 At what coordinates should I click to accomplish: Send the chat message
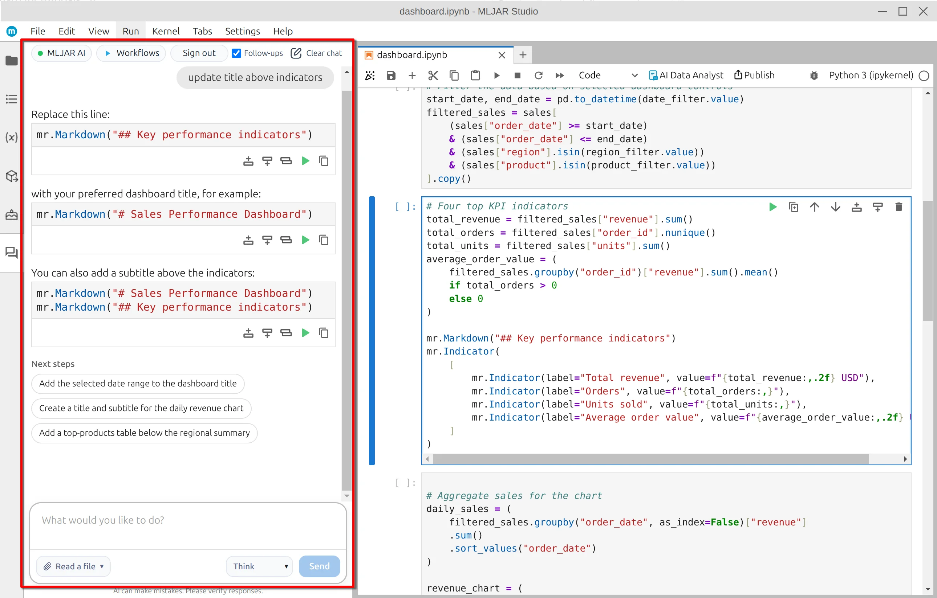click(x=319, y=566)
